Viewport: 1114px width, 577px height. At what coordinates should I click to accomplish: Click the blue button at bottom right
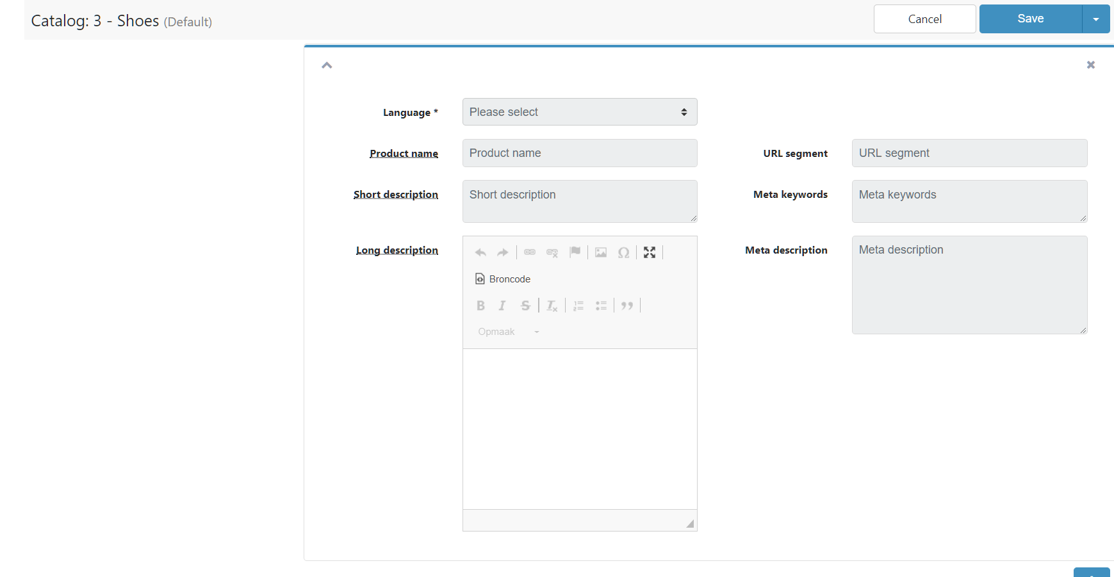[1092, 572]
